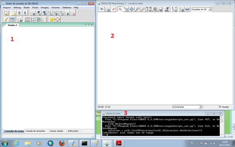Open Firefox from the taskbar

pos(62,143)
